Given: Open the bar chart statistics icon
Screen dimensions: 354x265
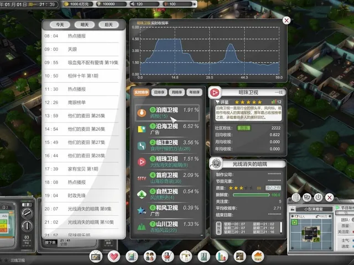Looking at the screenshot, I should click(222, 256).
